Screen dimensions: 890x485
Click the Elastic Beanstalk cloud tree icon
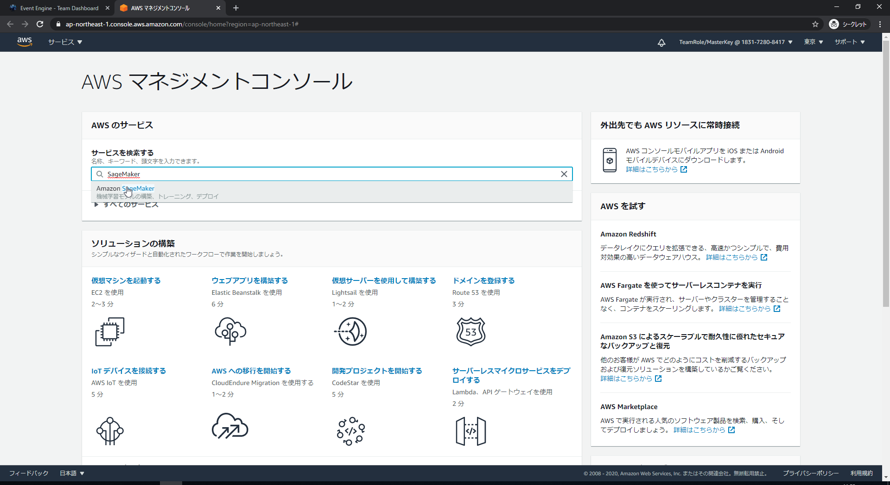(x=230, y=331)
